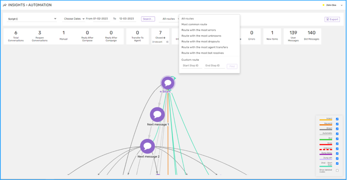The height and width of the screenshot is (180, 347).
Task: Open the Script C script dropdown
Action: 32,19
